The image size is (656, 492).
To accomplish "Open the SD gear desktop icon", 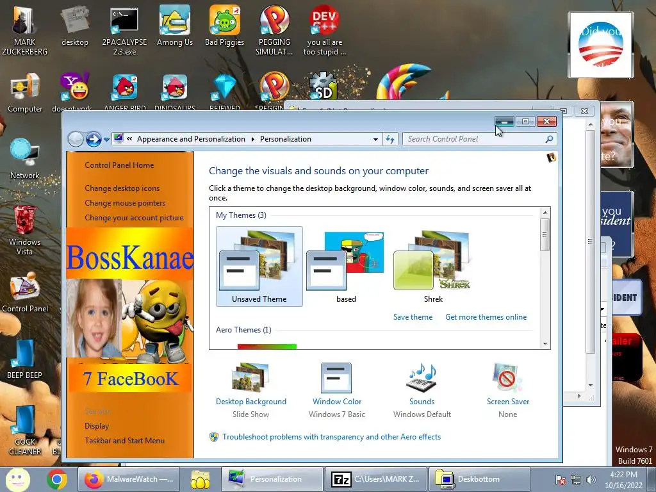I will pyautogui.click(x=324, y=86).
